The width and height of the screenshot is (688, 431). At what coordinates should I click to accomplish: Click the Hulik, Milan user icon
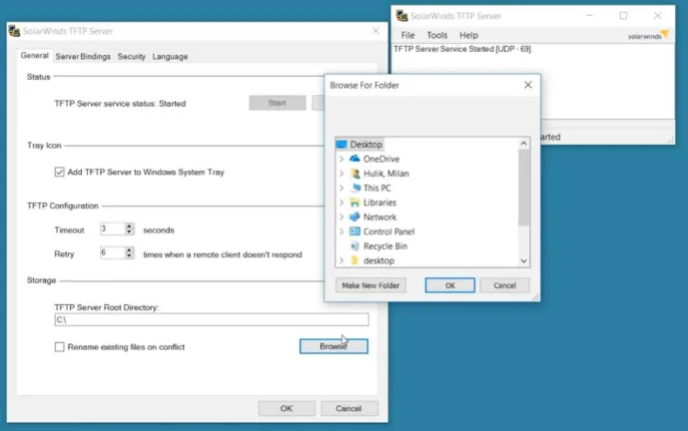point(354,174)
